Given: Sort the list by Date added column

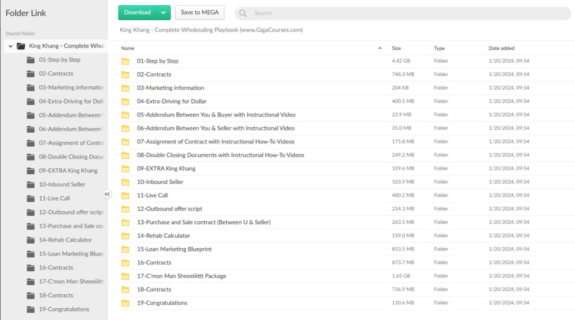Looking at the screenshot, I should click(501, 48).
